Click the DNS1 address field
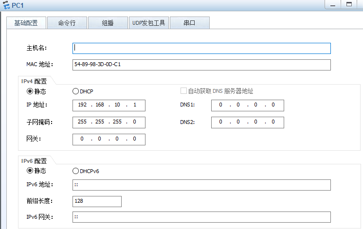The image size is (363, 229). coord(248,106)
